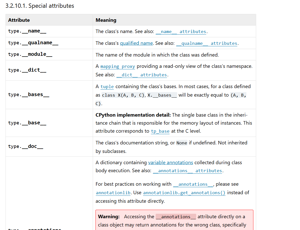The image size is (300, 230).
Task: Click the type.__name__ attribute cell
Action: tap(27, 31)
